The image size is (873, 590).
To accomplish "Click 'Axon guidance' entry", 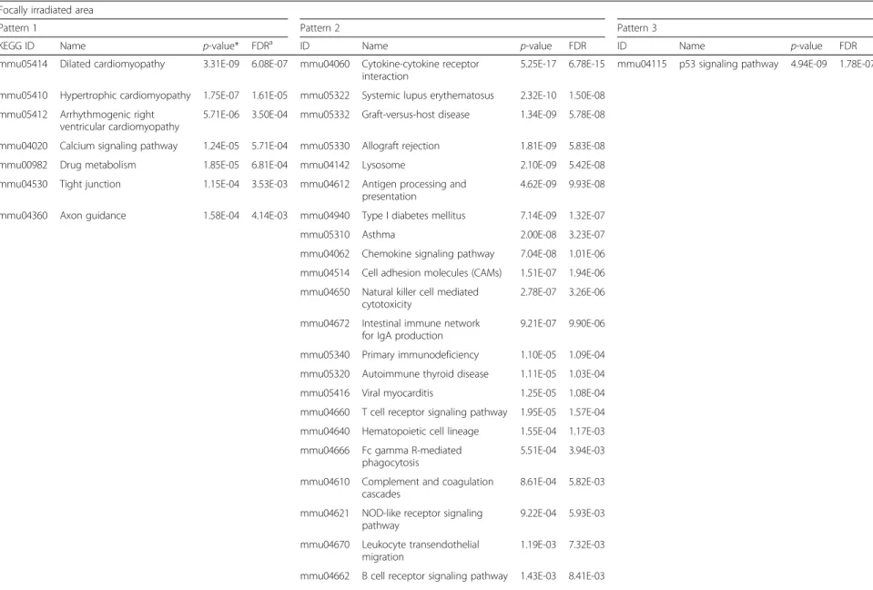I will [x=93, y=216].
